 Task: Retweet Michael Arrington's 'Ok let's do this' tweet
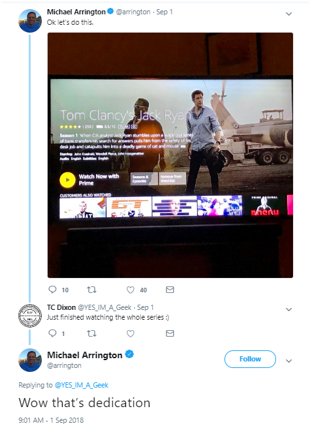coord(91,289)
